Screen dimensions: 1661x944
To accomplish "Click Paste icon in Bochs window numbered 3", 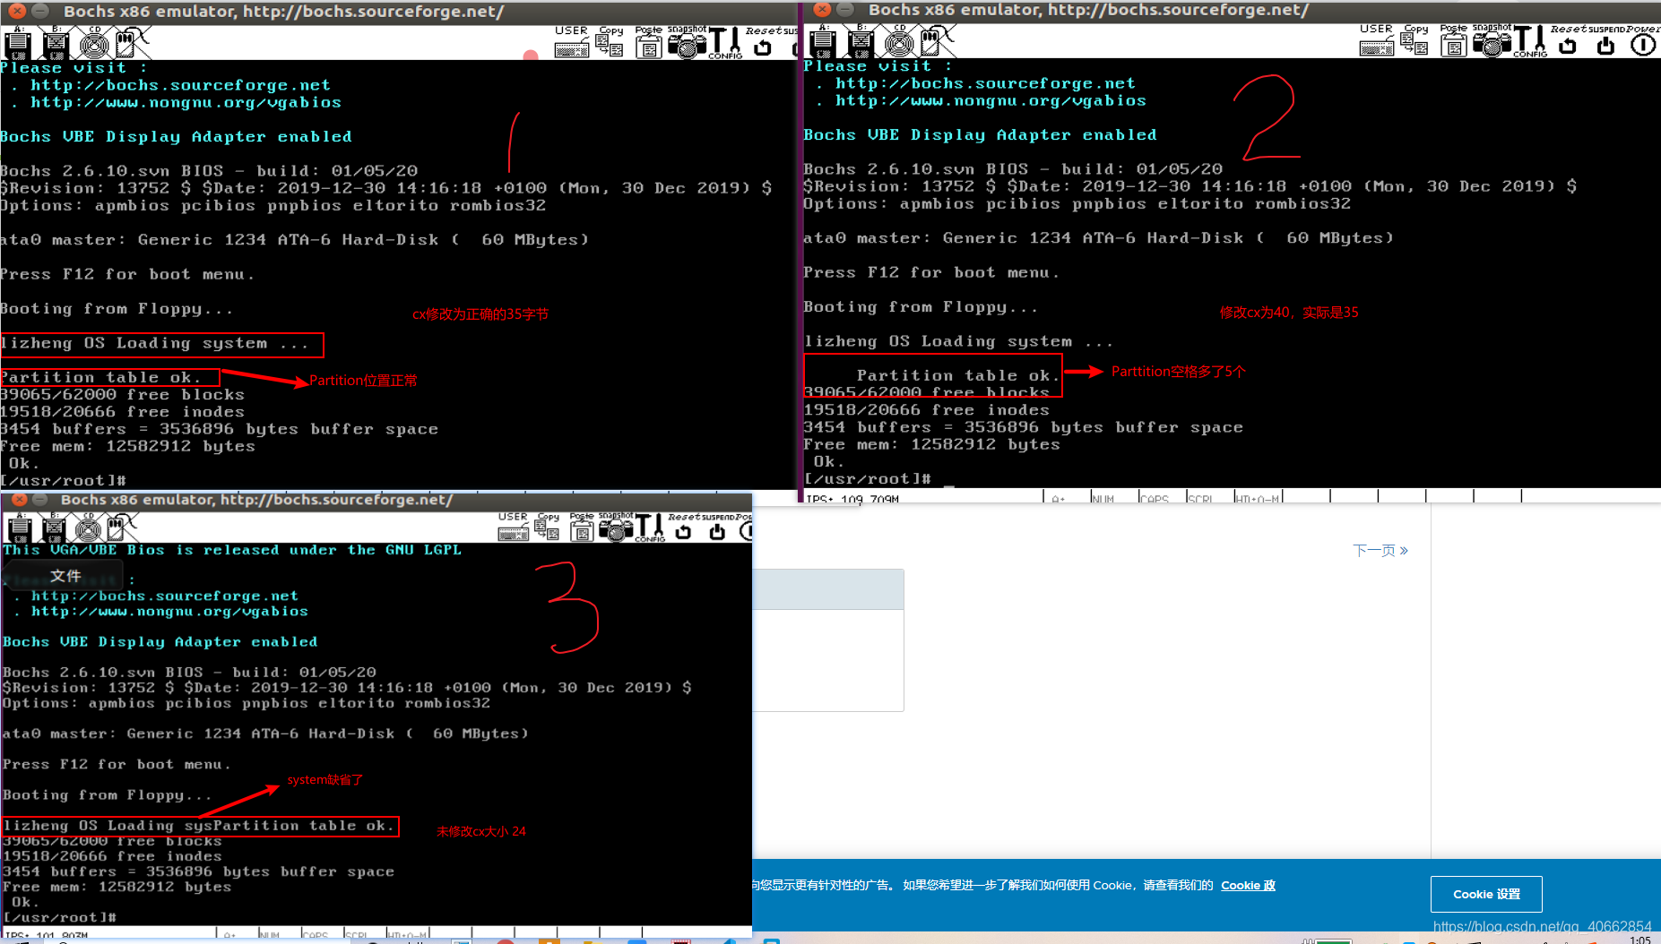I will pos(582,528).
